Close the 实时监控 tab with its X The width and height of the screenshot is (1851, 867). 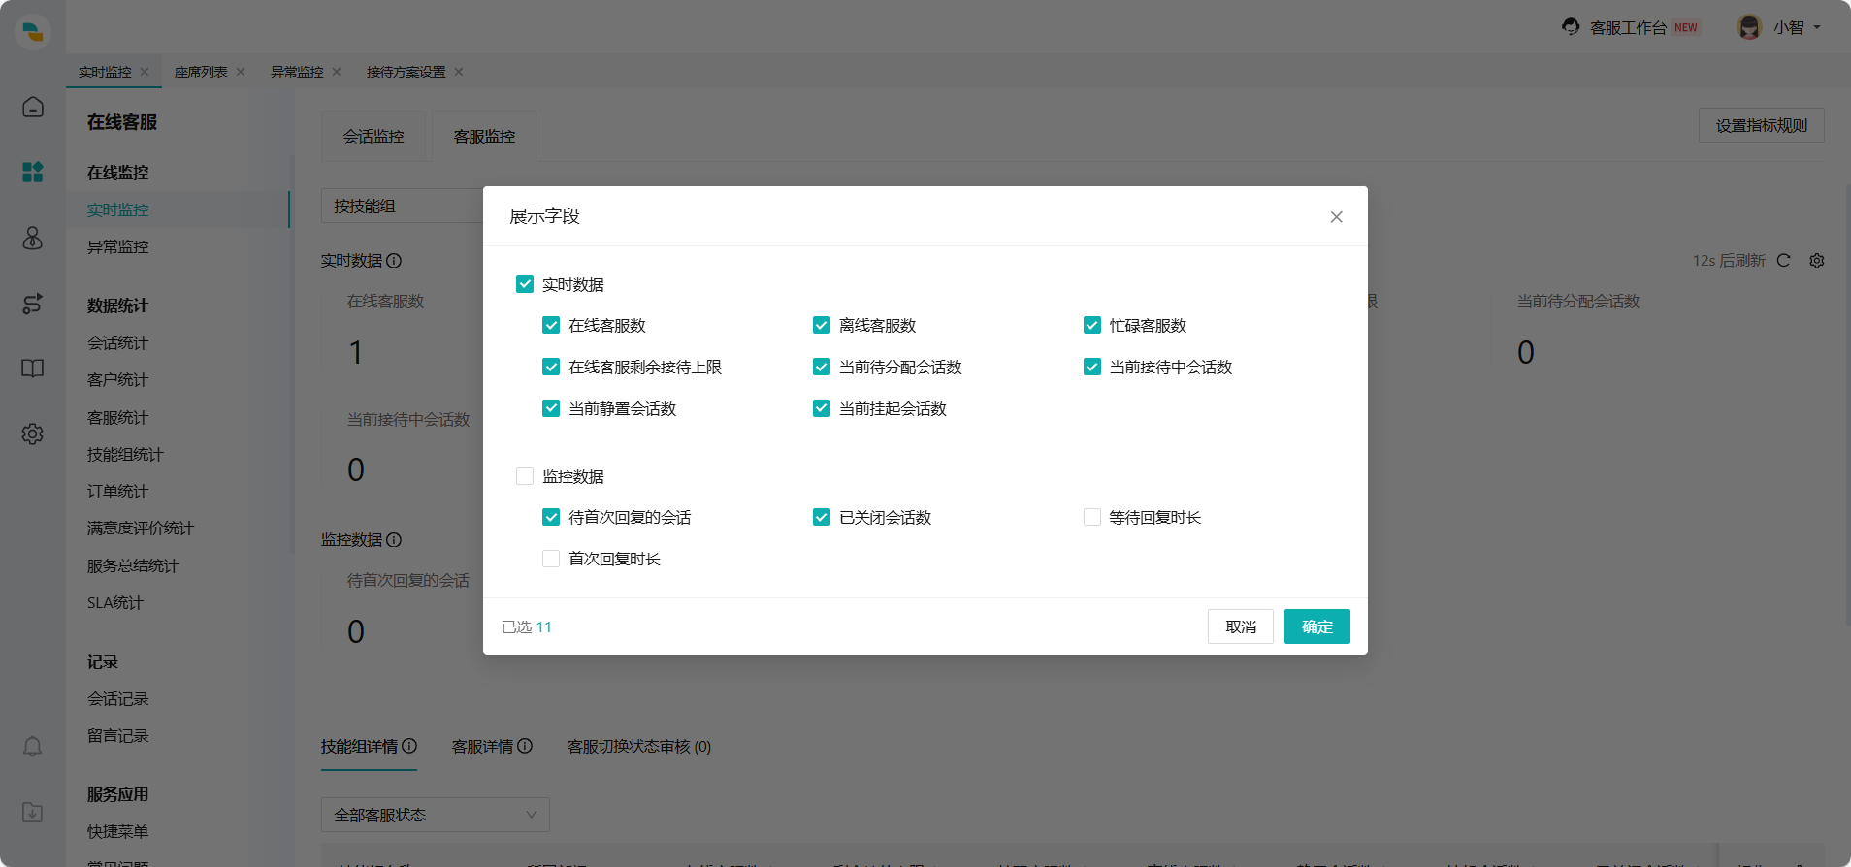point(145,72)
